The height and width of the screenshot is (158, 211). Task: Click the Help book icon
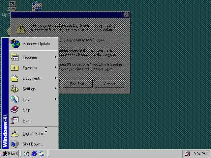tap(15, 110)
